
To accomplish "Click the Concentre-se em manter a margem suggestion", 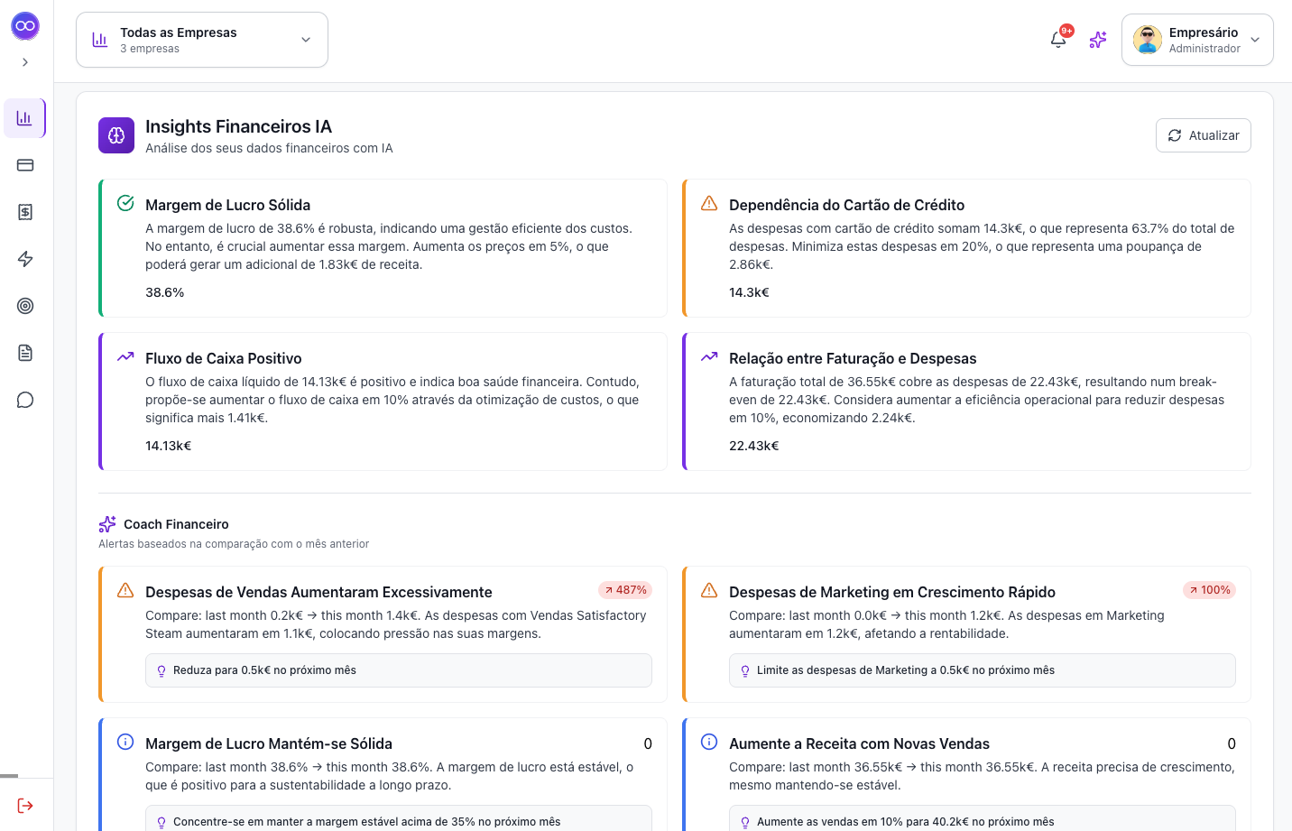I will (399, 818).
